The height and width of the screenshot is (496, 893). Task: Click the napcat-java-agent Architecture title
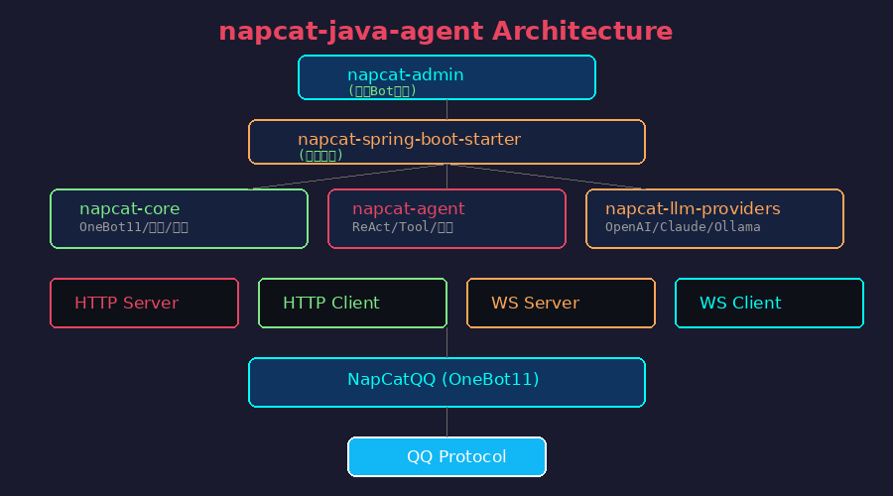446,32
